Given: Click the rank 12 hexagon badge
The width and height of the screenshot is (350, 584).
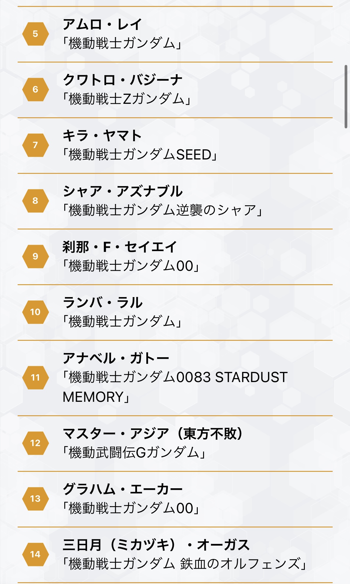Looking at the screenshot, I should coord(35,443).
